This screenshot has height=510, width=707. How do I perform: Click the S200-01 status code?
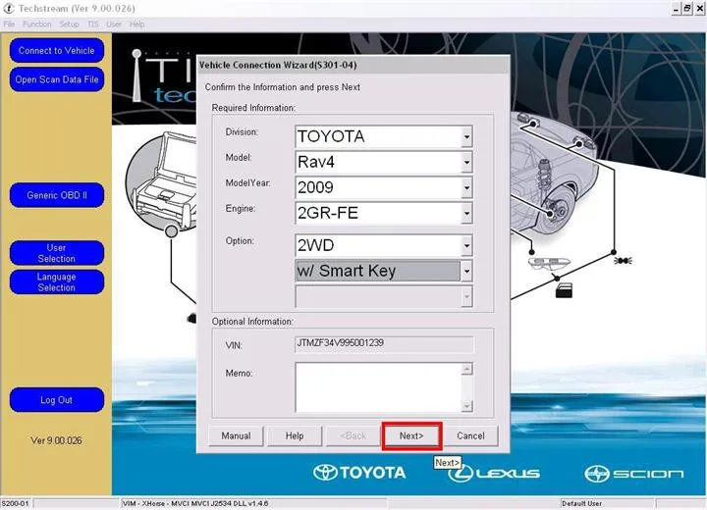click(15, 503)
